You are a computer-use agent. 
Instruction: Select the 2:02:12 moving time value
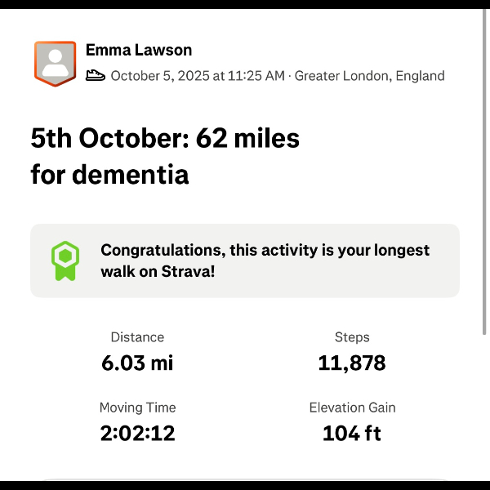pos(137,433)
